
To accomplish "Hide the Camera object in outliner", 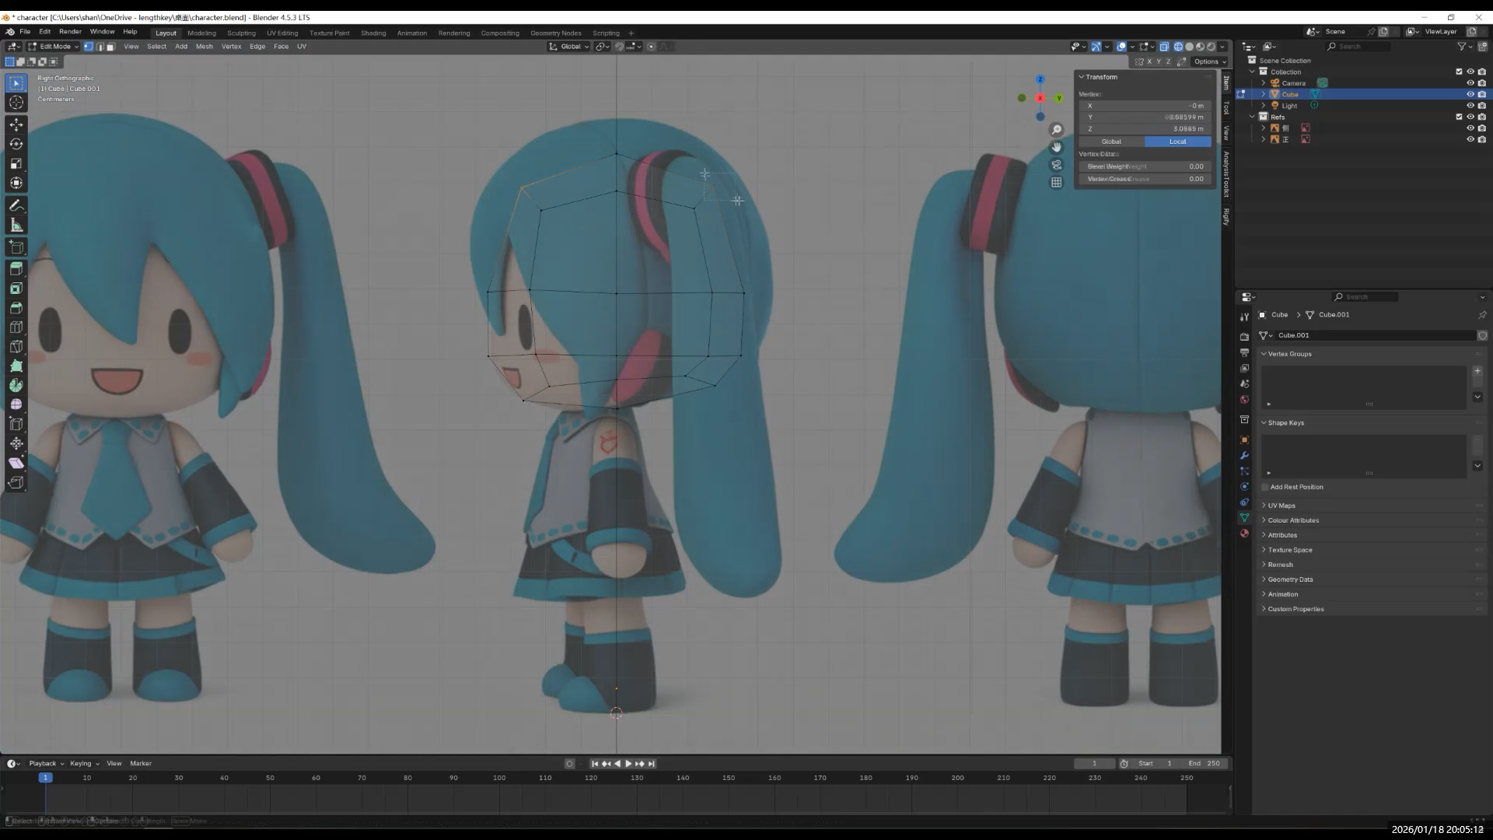I will pyautogui.click(x=1470, y=83).
